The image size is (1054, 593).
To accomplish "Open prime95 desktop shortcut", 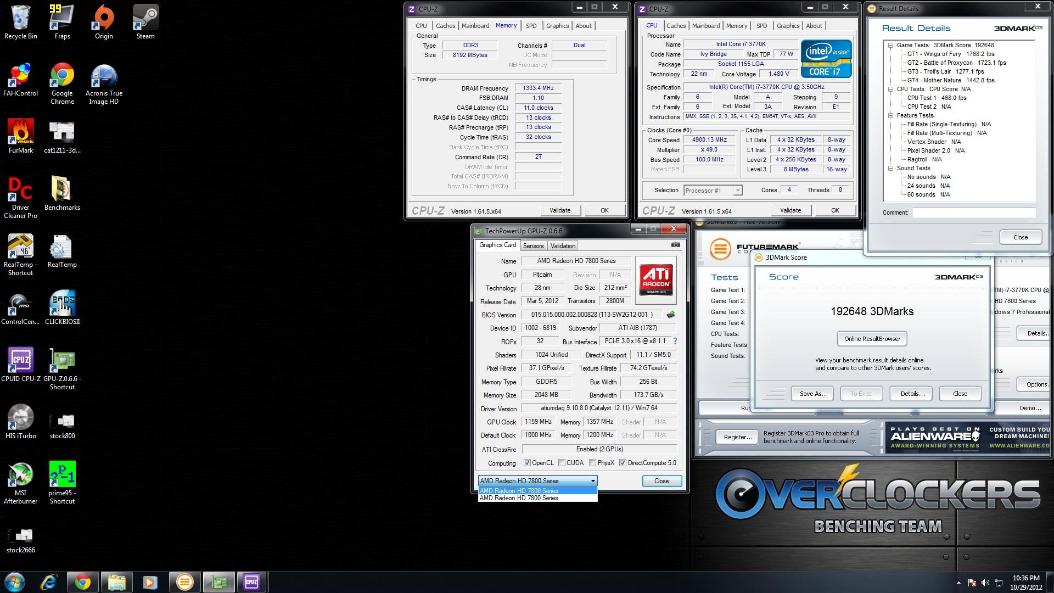I will click(x=62, y=483).
